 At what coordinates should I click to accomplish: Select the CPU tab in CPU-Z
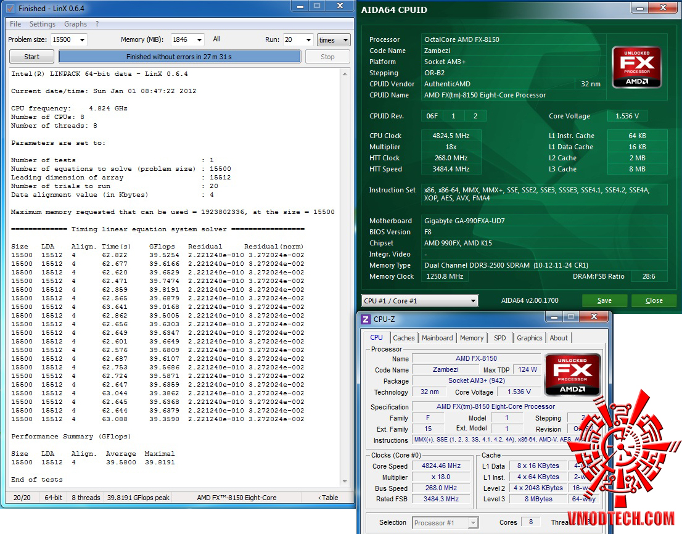pyautogui.click(x=376, y=337)
